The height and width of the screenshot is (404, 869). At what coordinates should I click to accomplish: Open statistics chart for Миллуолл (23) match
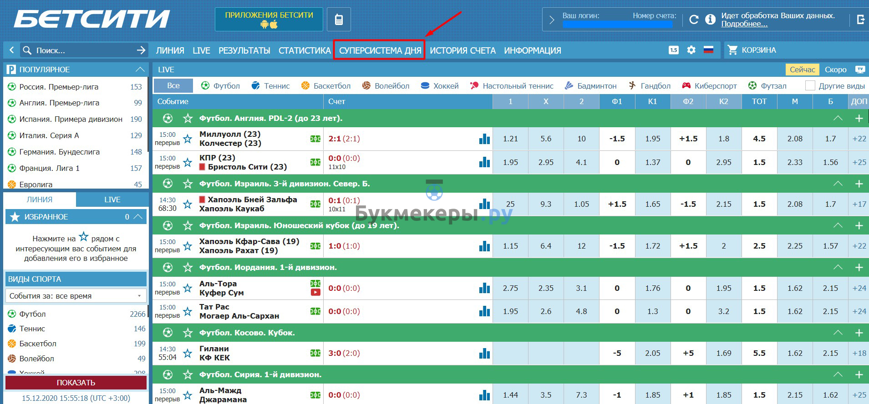click(x=484, y=139)
